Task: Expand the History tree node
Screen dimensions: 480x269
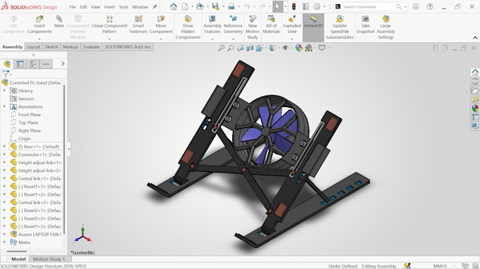Action: 4,91
